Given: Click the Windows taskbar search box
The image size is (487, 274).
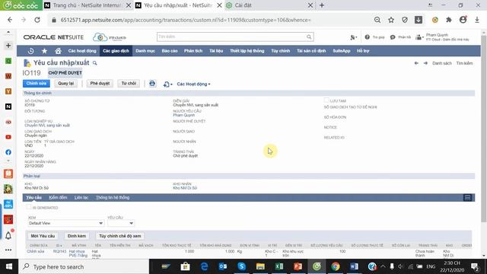Looking at the screenshot, I should pos(84,266).
